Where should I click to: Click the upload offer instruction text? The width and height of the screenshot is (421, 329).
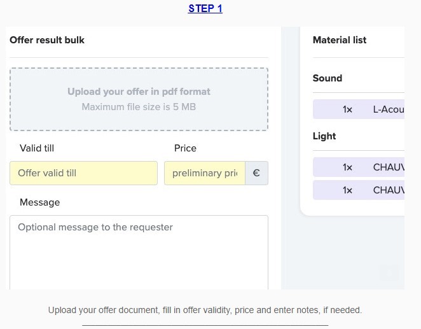point(205,310)
